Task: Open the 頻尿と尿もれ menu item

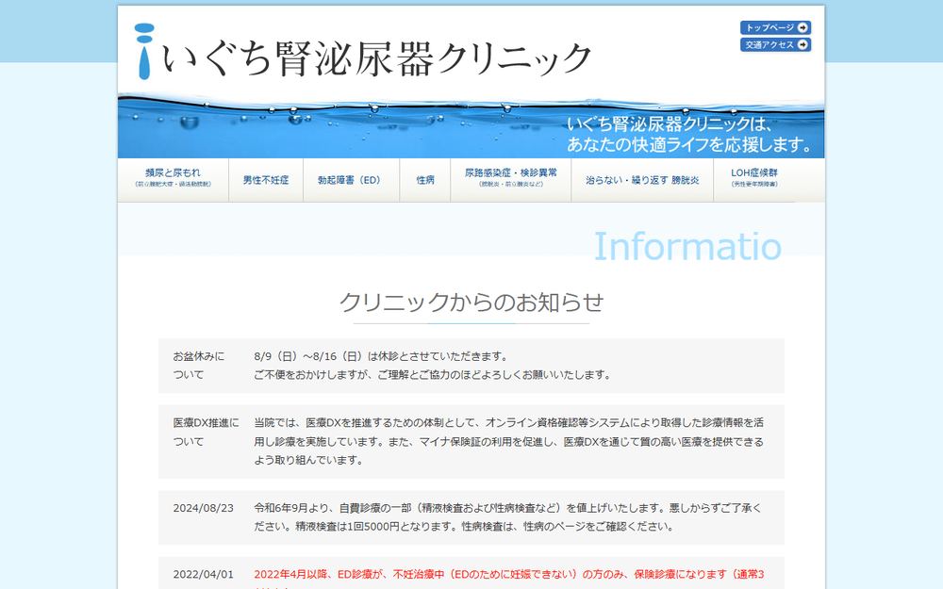Action: coord(174,180)
